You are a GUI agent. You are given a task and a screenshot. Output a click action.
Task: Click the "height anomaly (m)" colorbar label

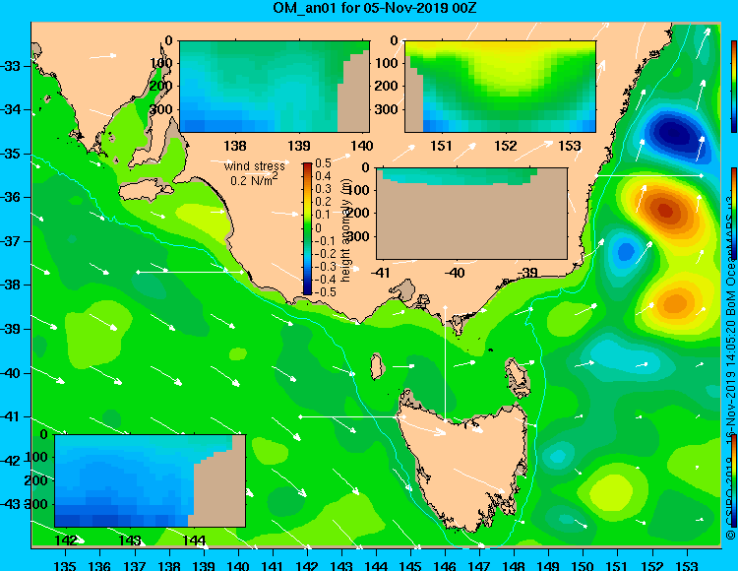point(345,229)
